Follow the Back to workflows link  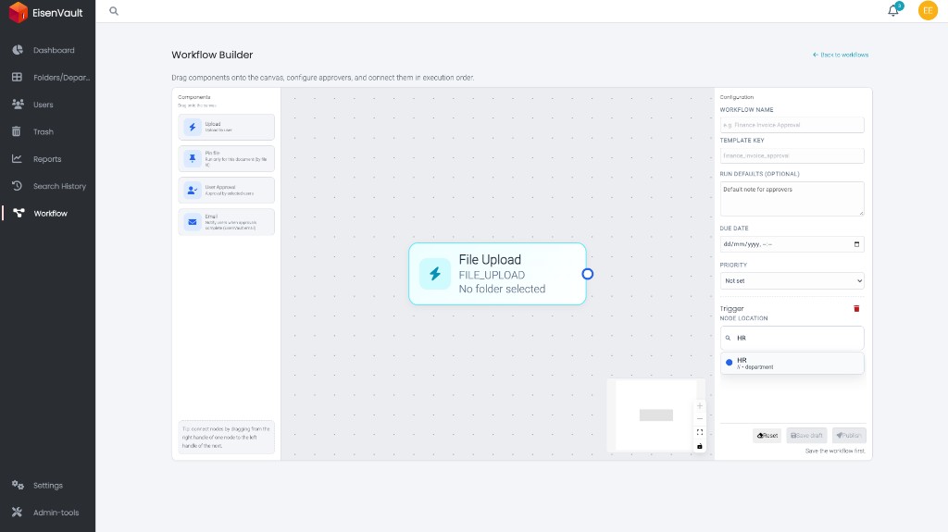[841, 55]
